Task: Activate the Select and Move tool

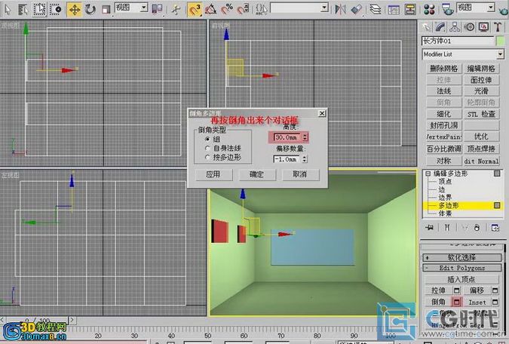Action: point(75,10)
